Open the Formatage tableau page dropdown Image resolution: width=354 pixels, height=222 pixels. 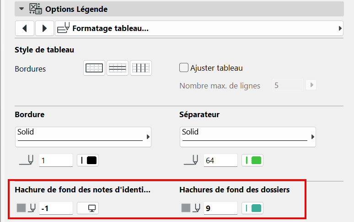pyautogui.click(x=199, y=28)
